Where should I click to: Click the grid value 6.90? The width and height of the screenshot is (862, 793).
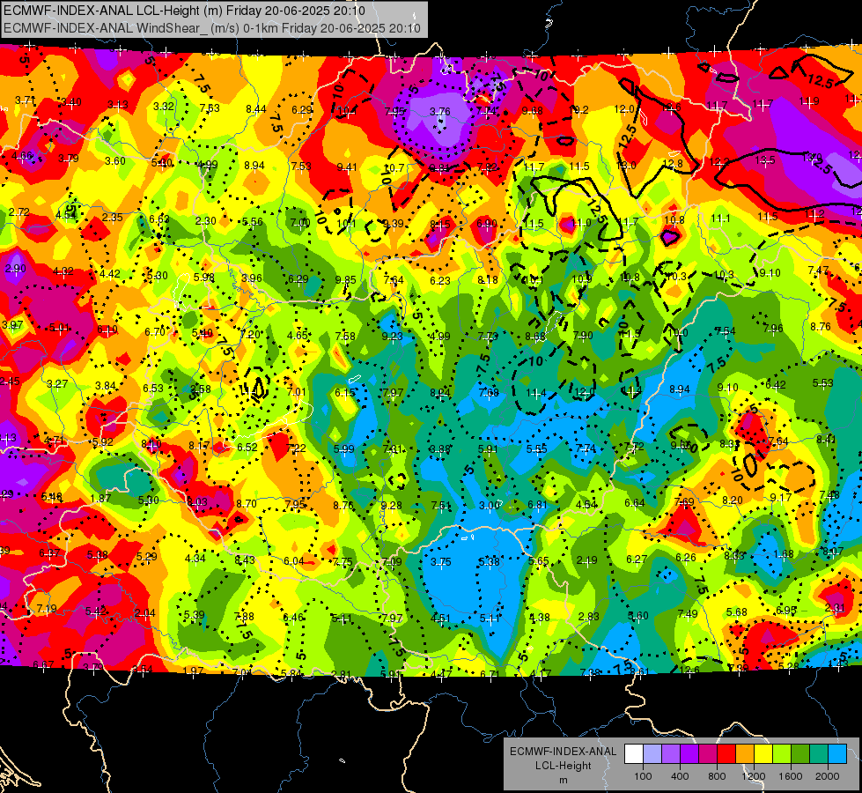[x=487, y=224]
